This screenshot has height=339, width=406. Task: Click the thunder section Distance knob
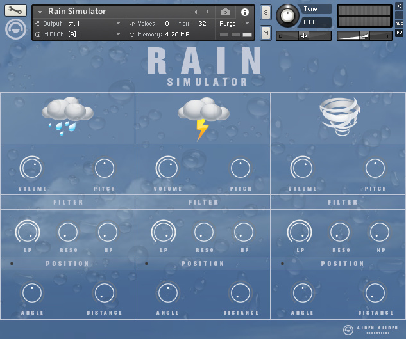[241, 292]
